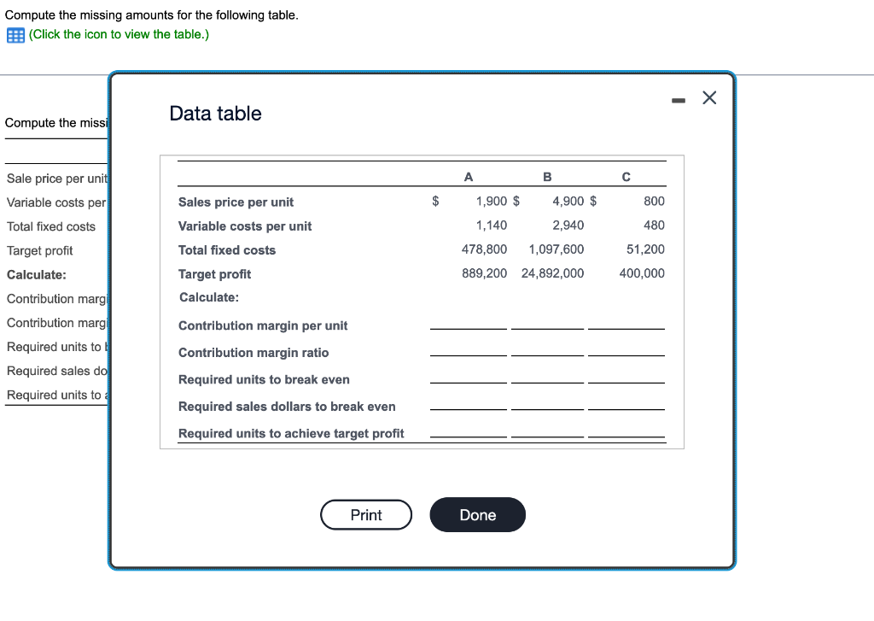This screenshot has height=621, width=874.
Task: Click the Total fixed costs value 51,200
Action: [647, 249]
